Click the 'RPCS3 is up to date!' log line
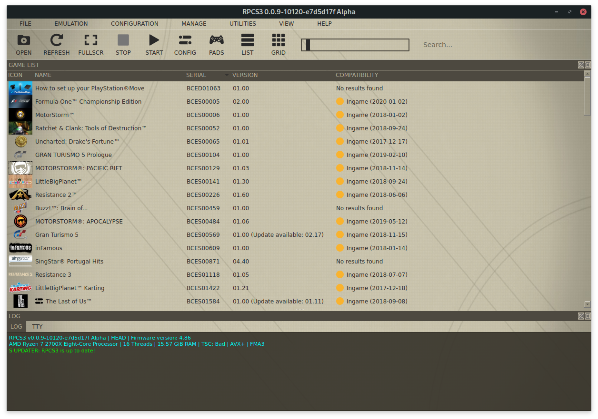The image size is (598, 419). 52,351
